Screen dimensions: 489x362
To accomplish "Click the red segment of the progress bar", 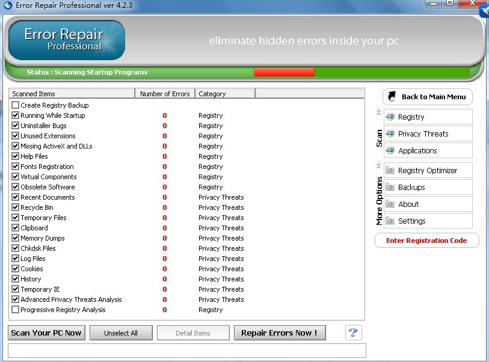I will click(x=284, y=72).
